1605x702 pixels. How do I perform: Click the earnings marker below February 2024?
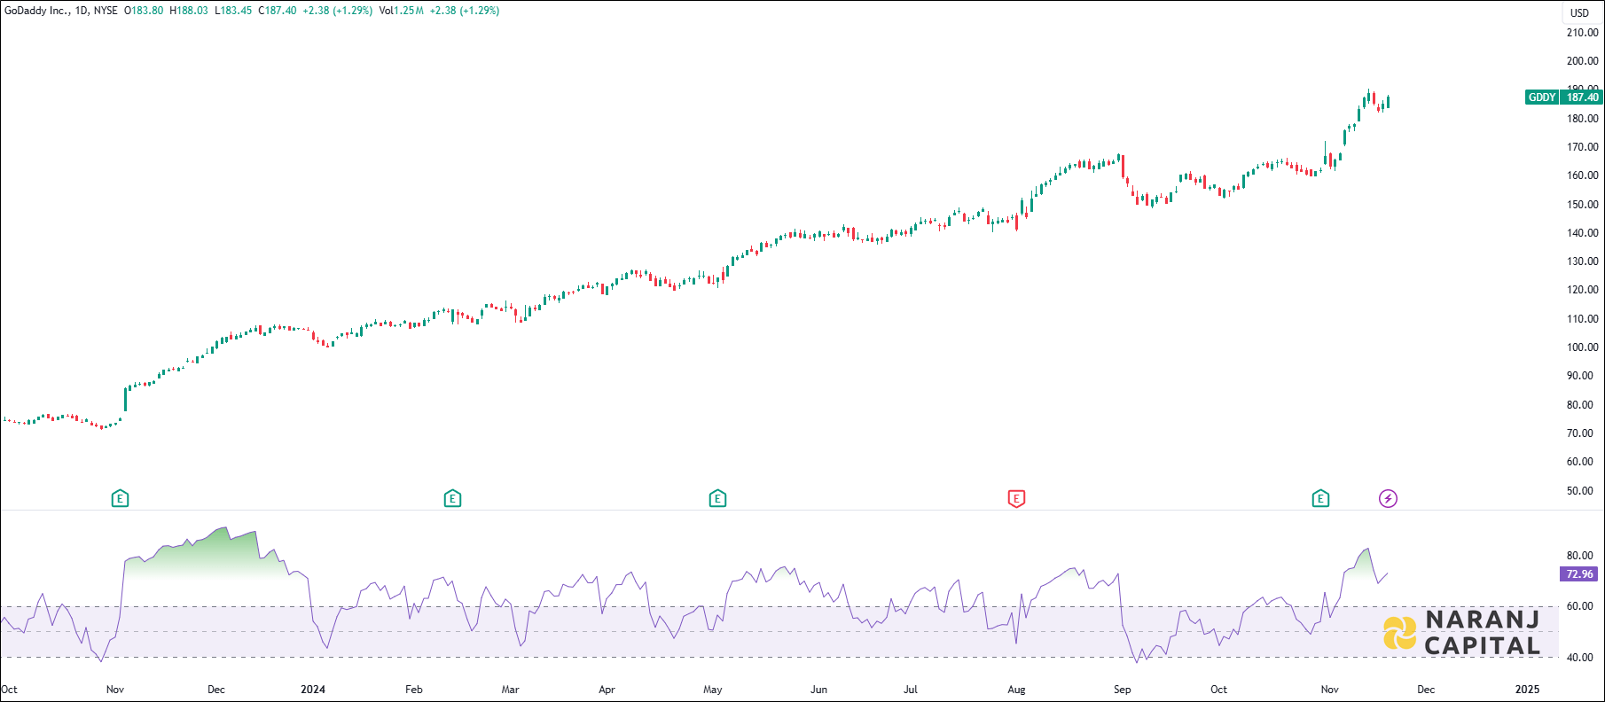click(x=452, y=499)
